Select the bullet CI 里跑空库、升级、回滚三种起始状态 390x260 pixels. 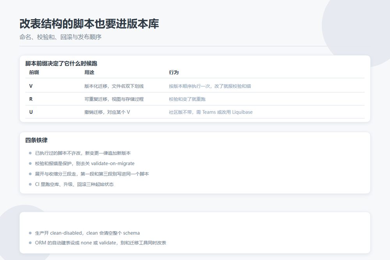click(74, 185)
